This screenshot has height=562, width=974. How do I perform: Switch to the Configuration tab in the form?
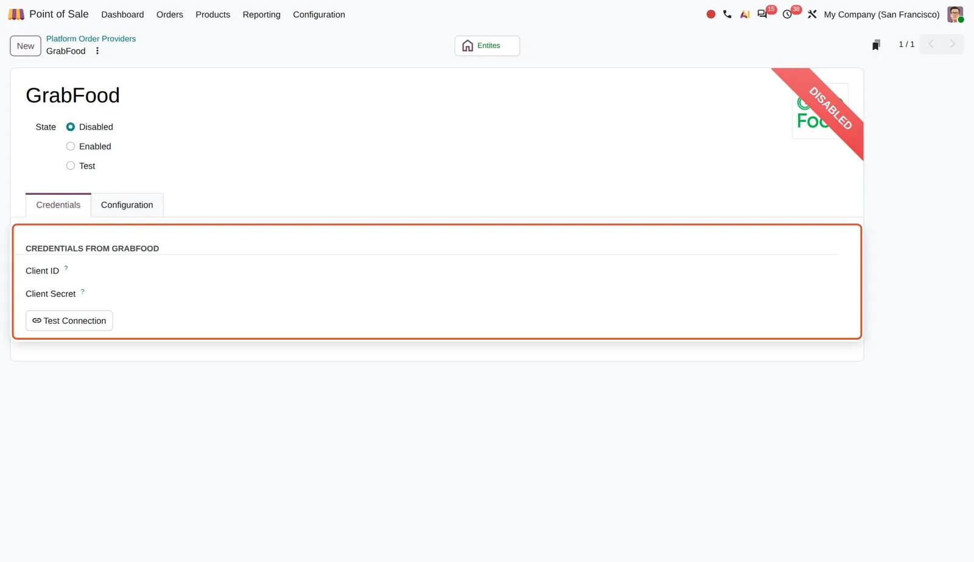(x=127, y=205)
